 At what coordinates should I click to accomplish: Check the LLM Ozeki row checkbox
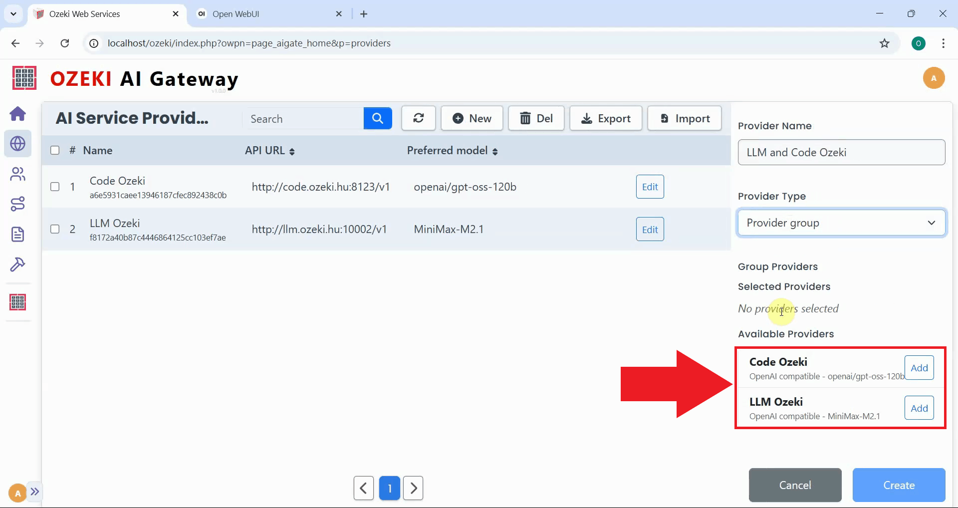pyautogui.click(x=55, y=229)
